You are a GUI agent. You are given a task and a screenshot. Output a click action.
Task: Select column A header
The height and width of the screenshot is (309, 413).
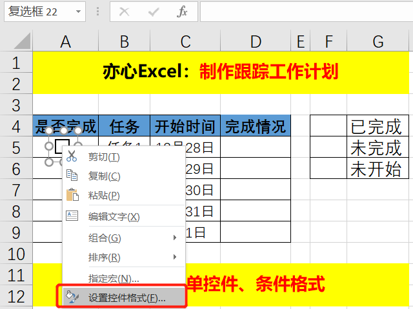click(x=66, y=41)
